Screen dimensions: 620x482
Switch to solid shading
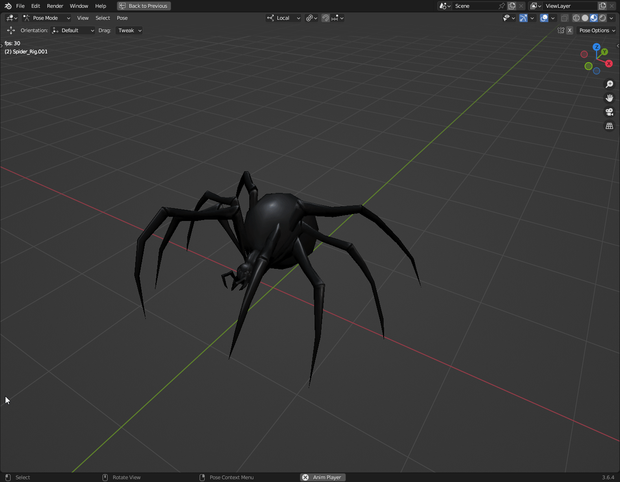pos(585,18)
